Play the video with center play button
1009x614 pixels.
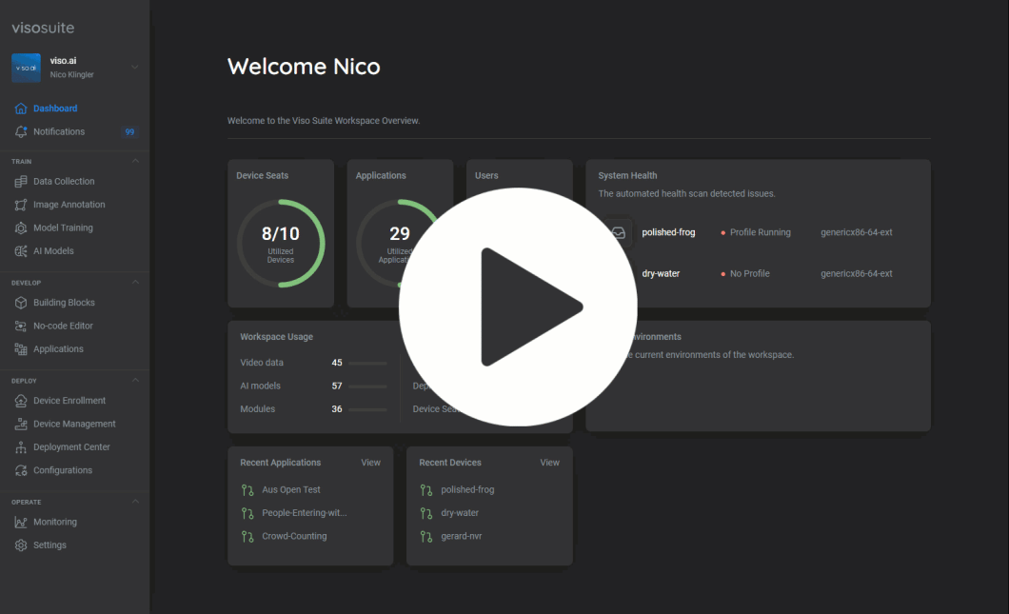518,307
